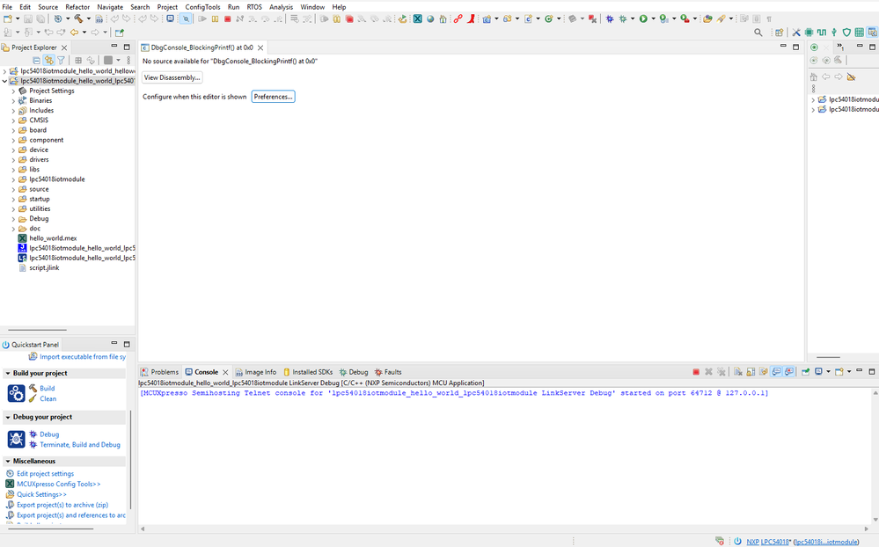Click the Build hammer toolbar icon
The width and height of the screenshot is (879, 547).
tap(78, 18)
